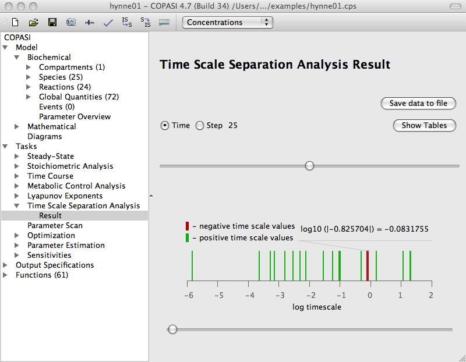Click the axis tick label -3
Viewport: 466px width, 362px height.
(x=280, y=295)
